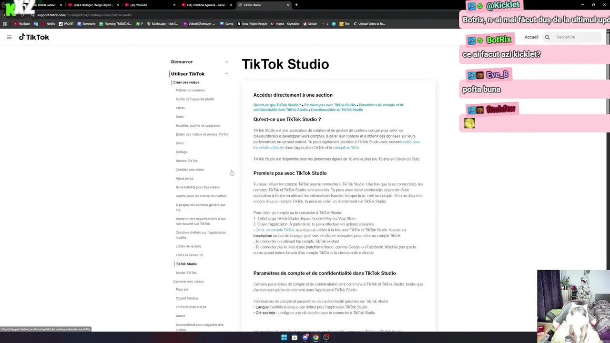Open Duos sidebar link
The width and height of the screenshot is (610, 343).
click(x=180, y=143)
